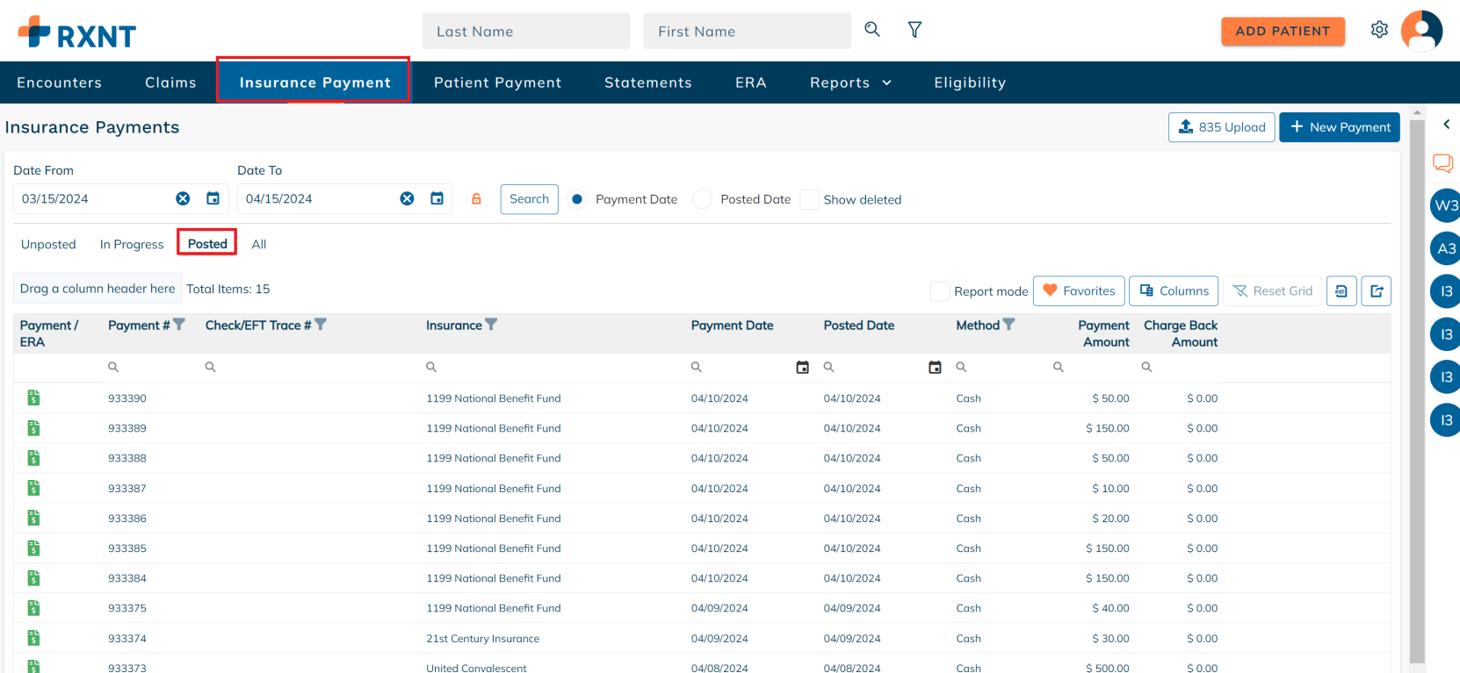
Task: Sort by Payment Date column header
Action: pyautogui.click(x=733, y=326)
